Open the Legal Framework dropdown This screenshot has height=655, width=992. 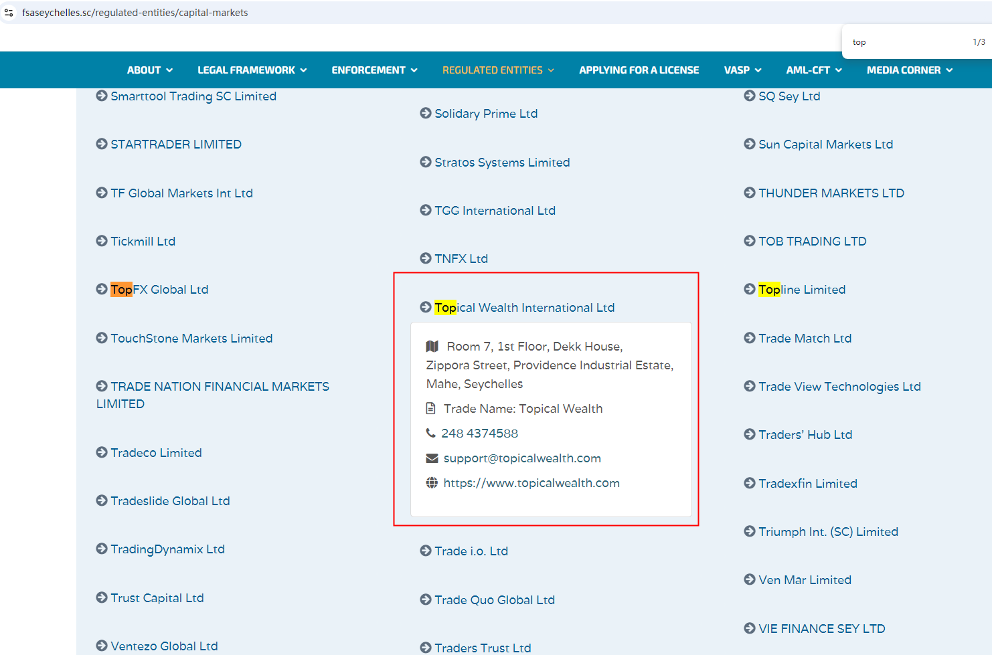(x=252, y=70)
